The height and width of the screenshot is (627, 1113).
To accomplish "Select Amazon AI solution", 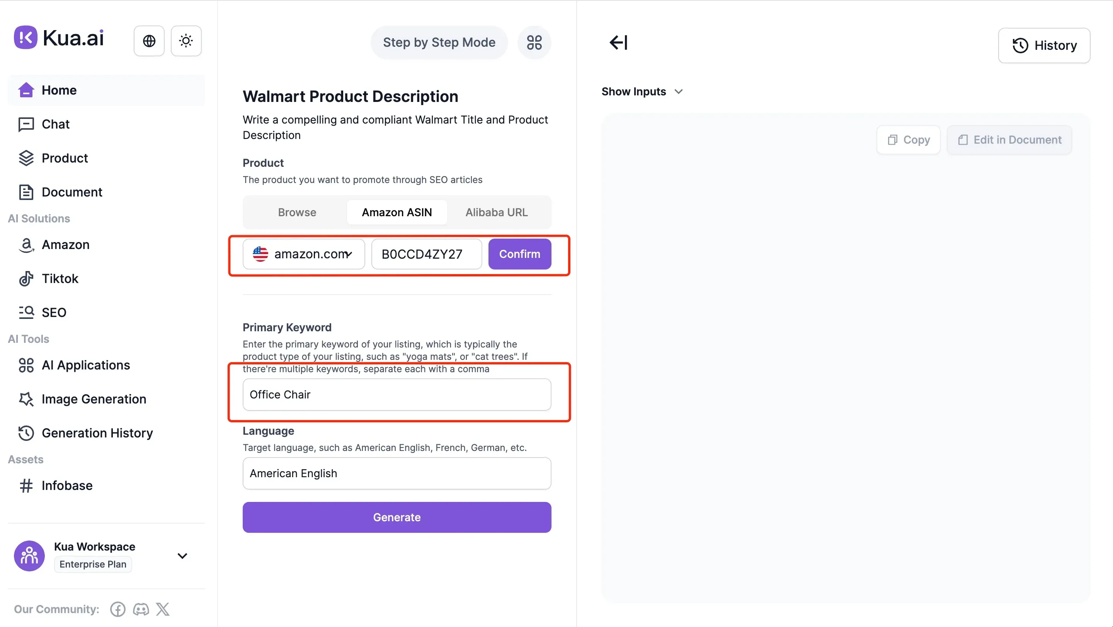I will pos(106,245).
